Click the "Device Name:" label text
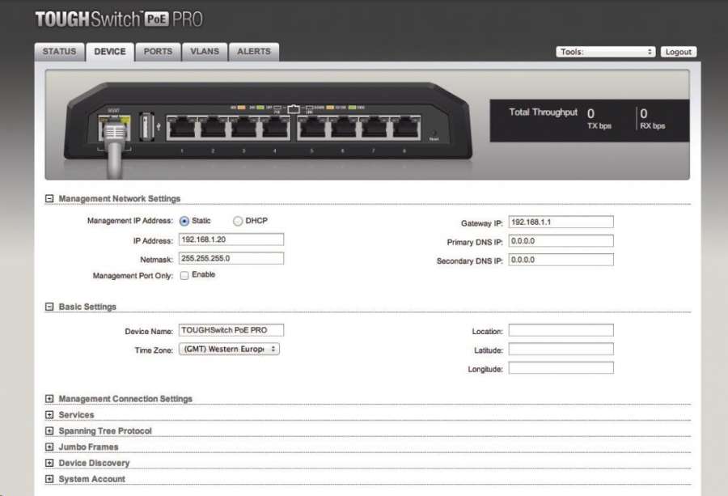This screenshot has width=728, height=496. pyautogui.click(x=149, y=332)
